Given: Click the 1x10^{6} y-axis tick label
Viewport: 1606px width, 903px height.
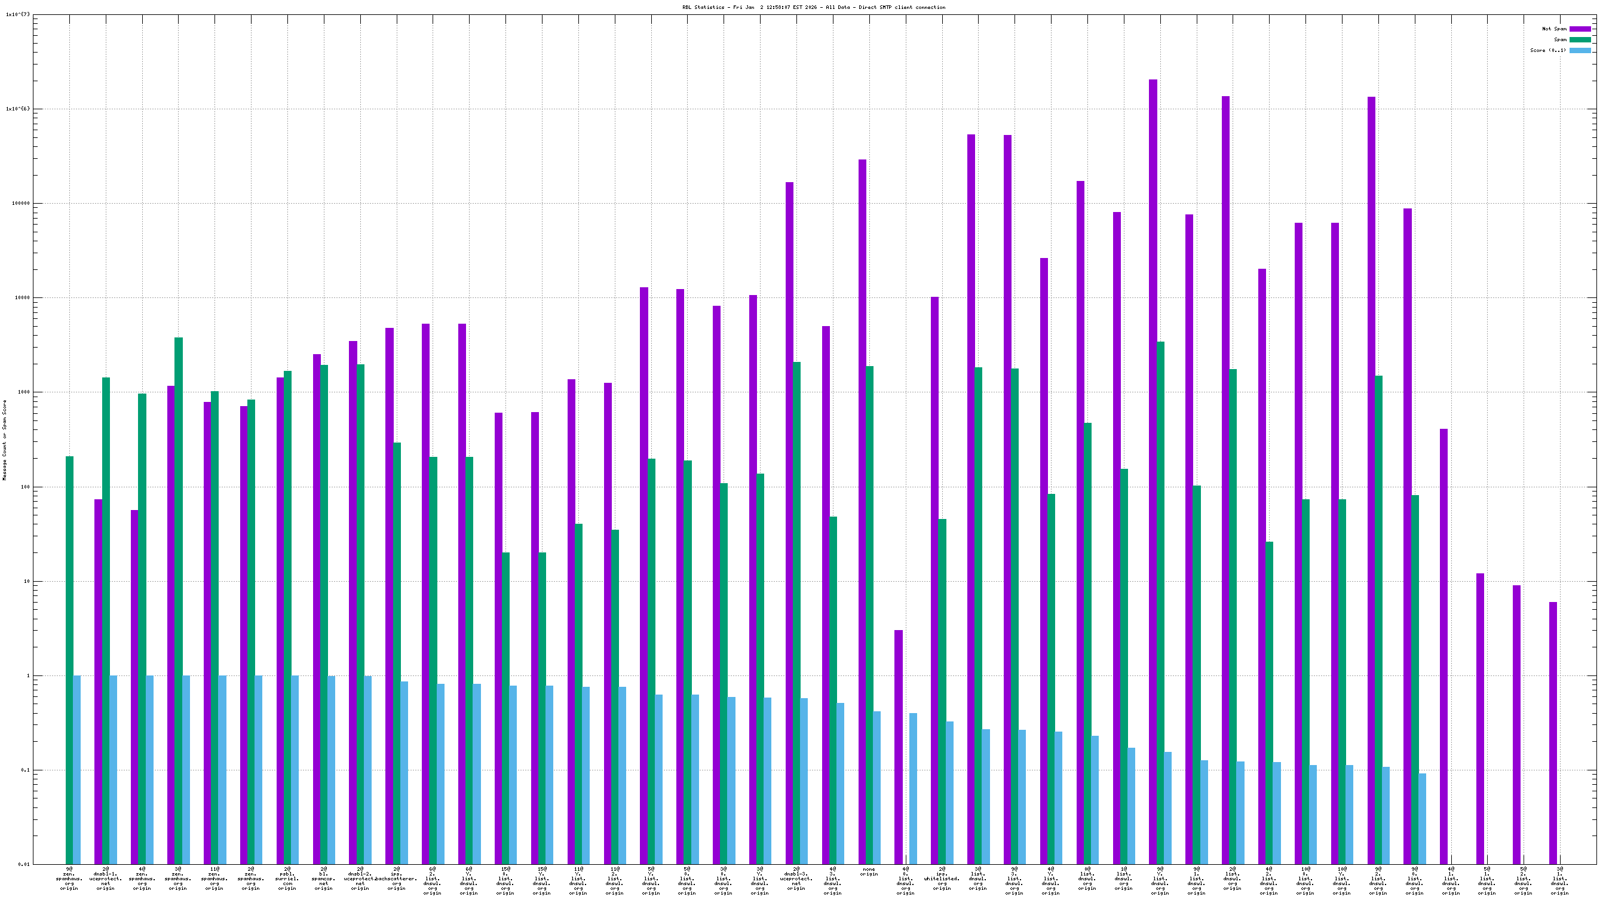Looking at the screenshot, I should point(17,109).
